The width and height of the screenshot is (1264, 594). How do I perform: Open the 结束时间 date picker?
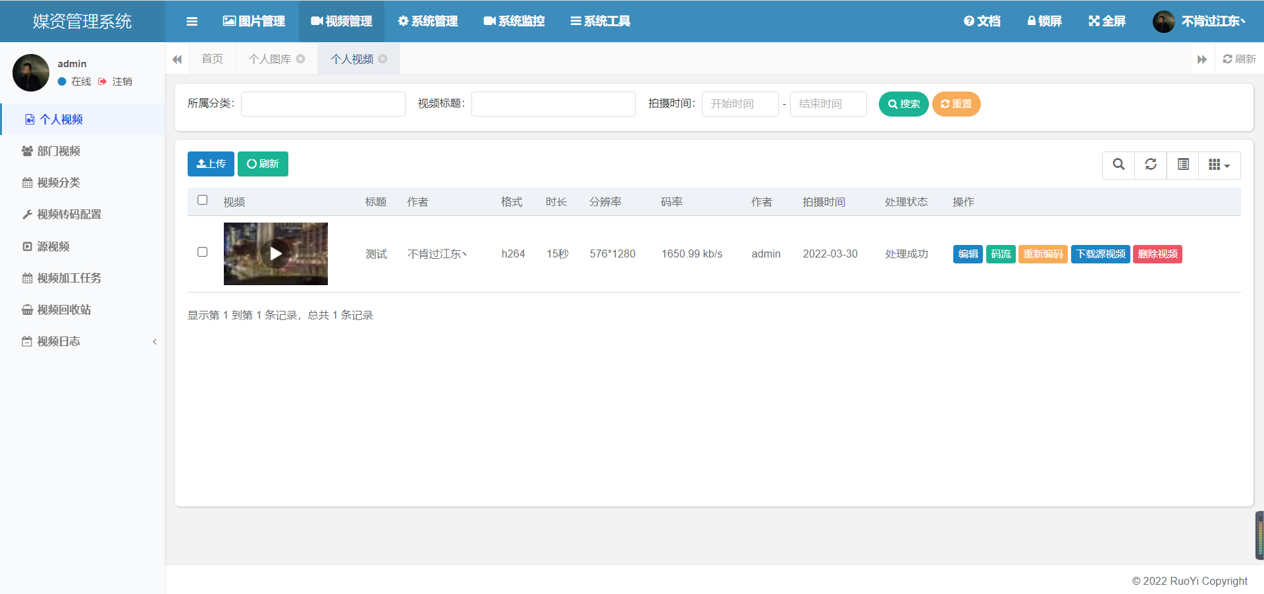pos(828,103)
